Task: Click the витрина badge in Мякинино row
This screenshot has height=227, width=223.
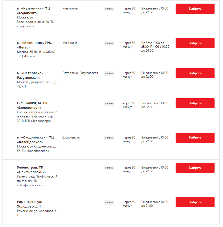Action: pyautogui.click(x=109, y=43)
